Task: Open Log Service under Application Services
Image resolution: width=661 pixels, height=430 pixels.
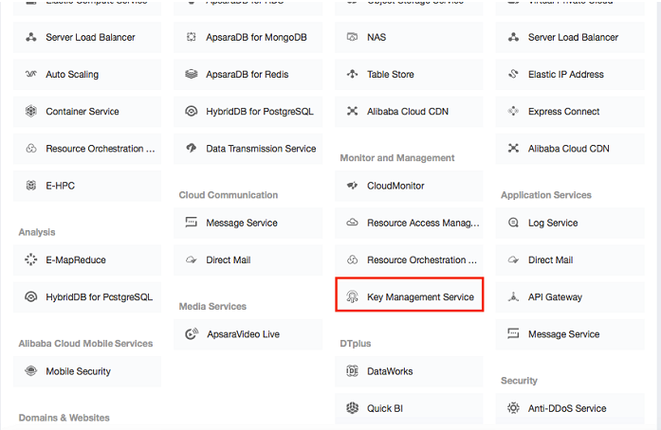Action: [553, 224]
